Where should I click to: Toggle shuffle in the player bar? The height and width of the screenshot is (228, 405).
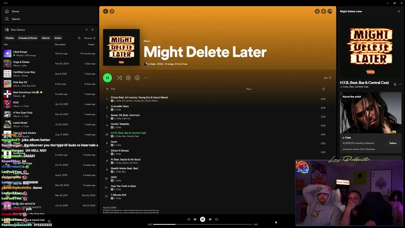pyautogui.click(x=189, y=219)
